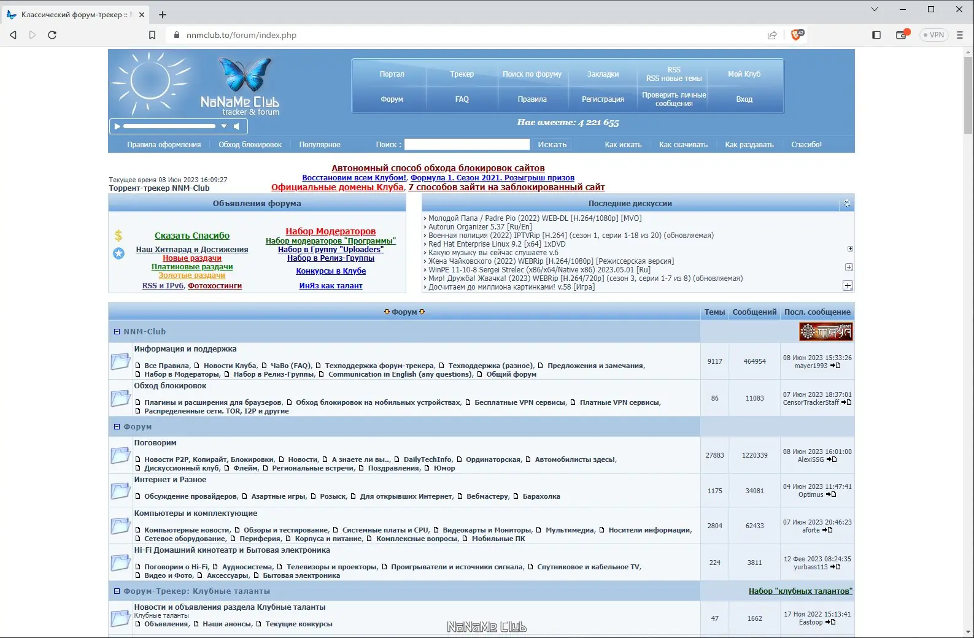Collapse Форум-Трекер: Клубные таланты category

pyautogui.click(x=117, y=591)
